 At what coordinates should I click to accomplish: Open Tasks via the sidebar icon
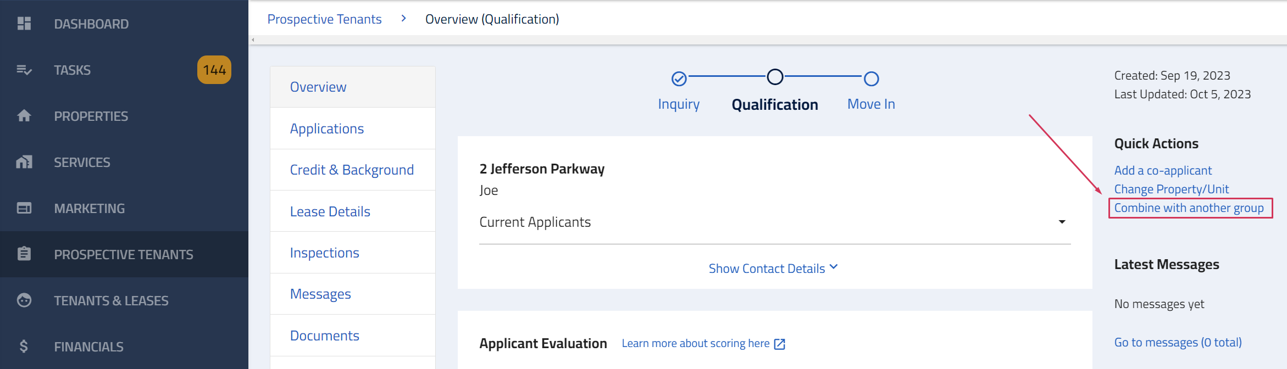coord(24,70)
